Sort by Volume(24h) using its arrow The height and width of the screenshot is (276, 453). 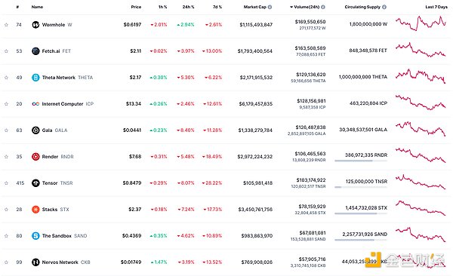tap(291, 7)
